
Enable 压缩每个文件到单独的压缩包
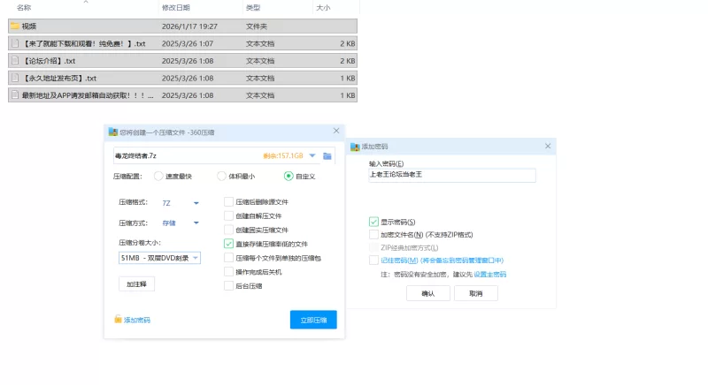(x=228, y=258)
